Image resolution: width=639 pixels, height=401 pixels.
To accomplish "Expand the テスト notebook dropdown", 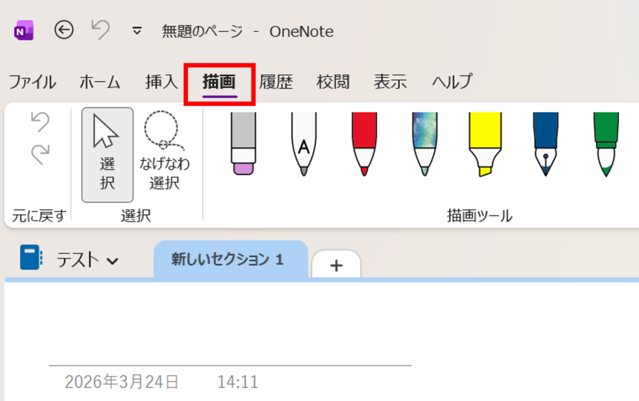I will pyautogui.click(x=112, y=260).
